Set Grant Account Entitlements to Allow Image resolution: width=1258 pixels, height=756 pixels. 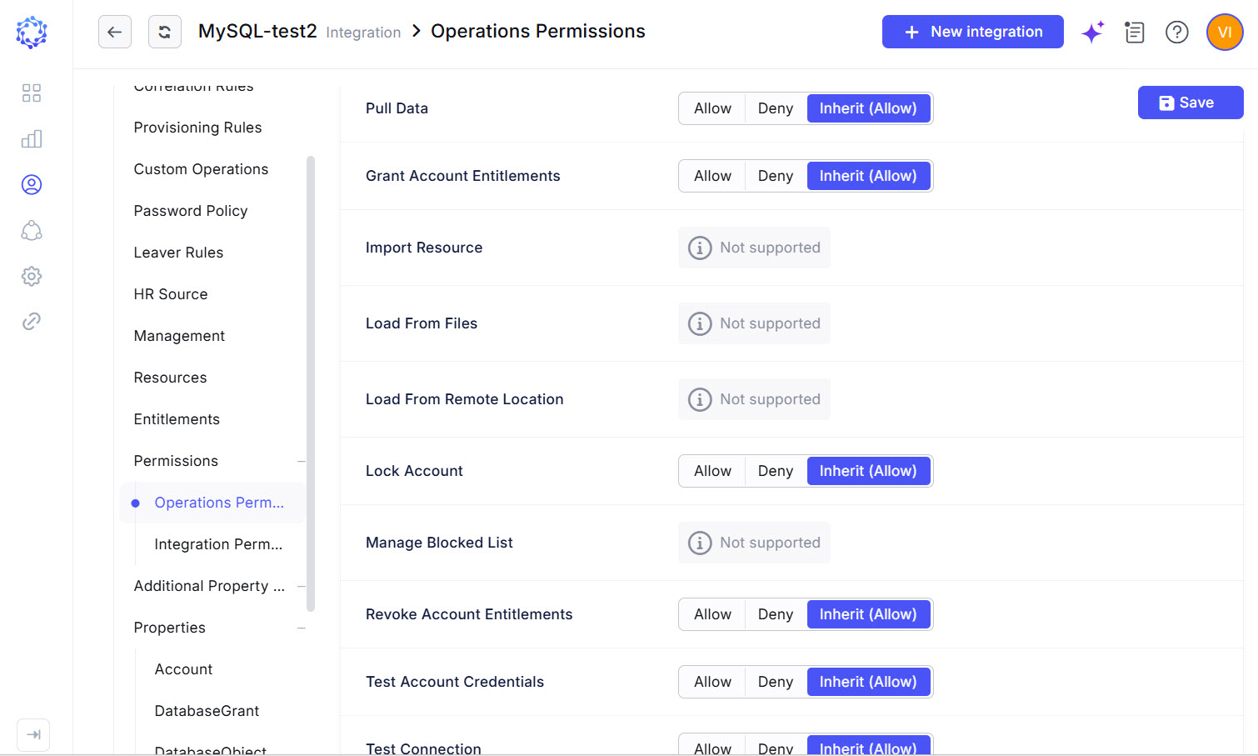point(712,176)
